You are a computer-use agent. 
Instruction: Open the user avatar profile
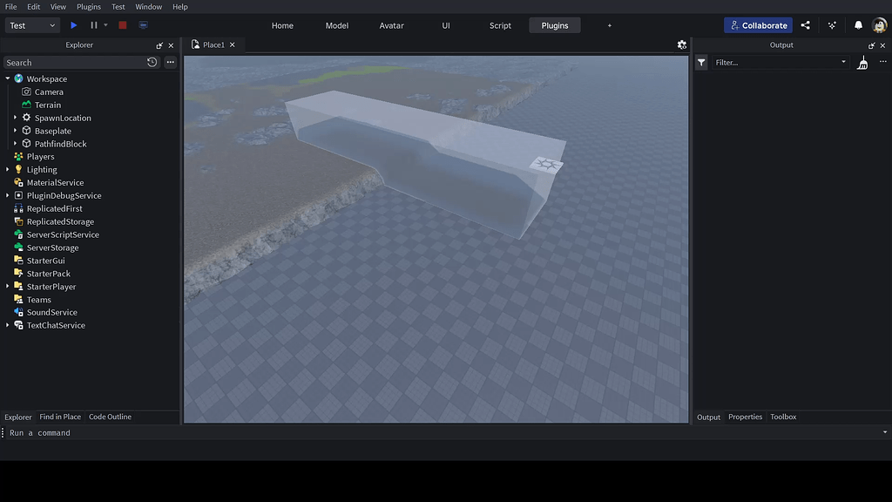880,25
